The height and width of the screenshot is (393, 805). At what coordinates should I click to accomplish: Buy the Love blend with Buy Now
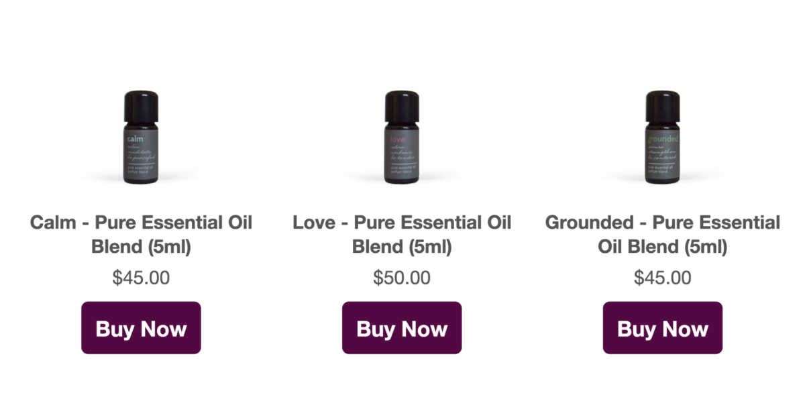402,328
